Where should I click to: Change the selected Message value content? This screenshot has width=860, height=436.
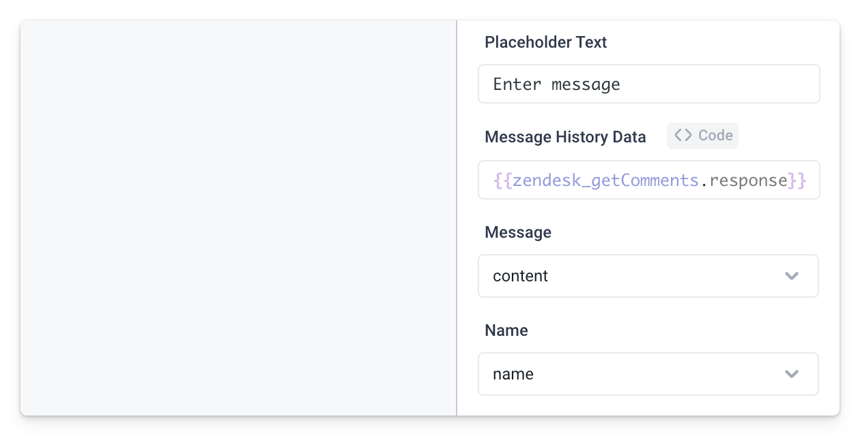point(648,276)
